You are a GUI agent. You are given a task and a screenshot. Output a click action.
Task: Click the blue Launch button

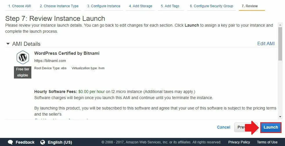[271, 127]
